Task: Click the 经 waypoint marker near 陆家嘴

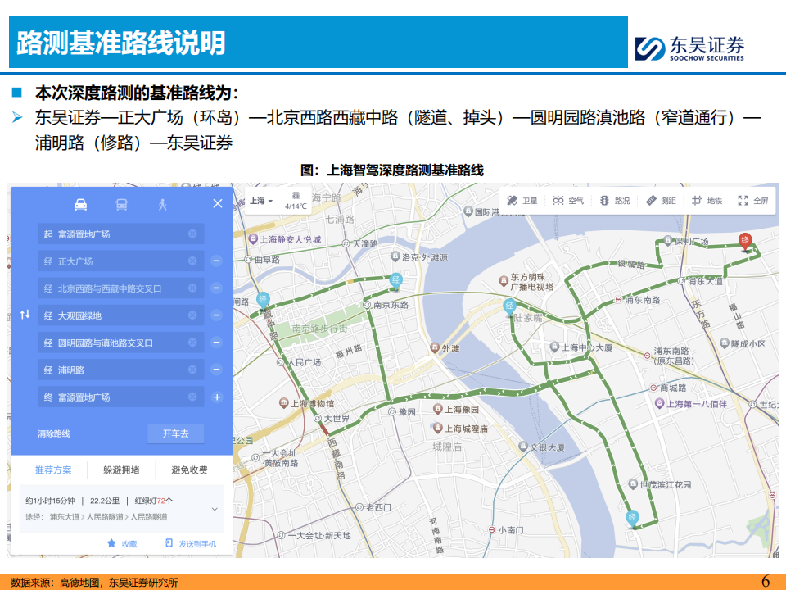Action: (509, 306)
